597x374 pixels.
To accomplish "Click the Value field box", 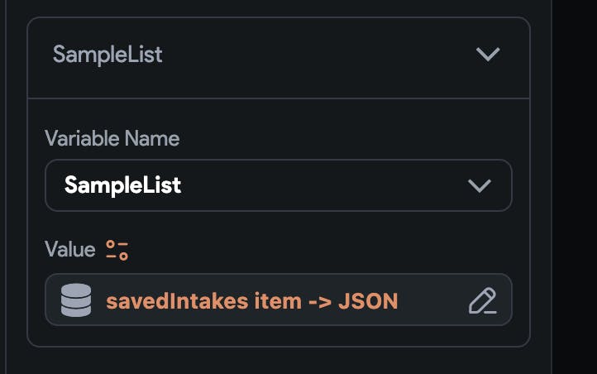I will [x=278, y=300].
